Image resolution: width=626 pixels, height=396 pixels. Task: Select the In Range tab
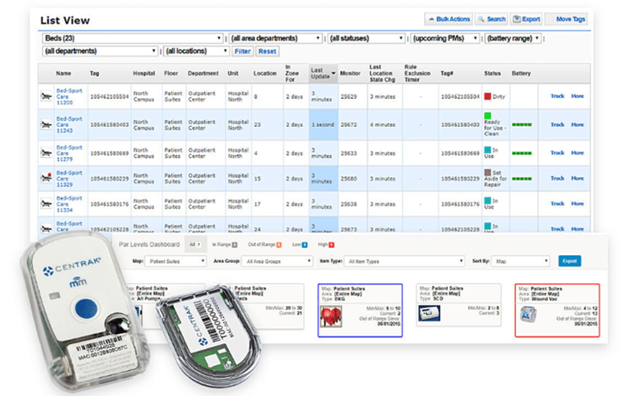224,244
